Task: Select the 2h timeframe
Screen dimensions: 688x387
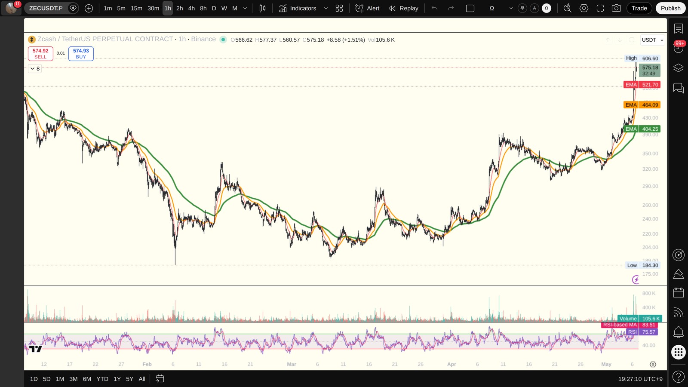Action: coord(180,8)
